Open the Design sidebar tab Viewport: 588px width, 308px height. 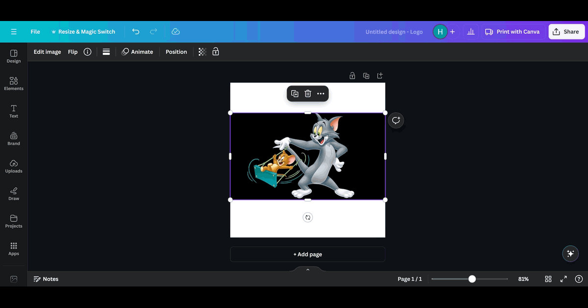(14, 56)
